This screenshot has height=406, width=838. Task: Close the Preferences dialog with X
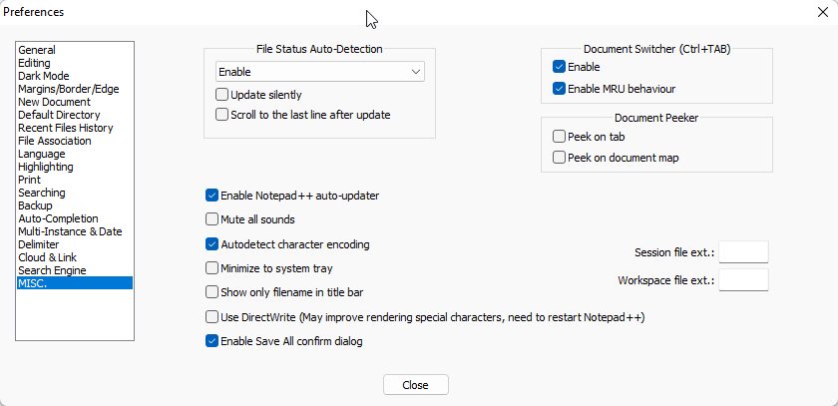point(821,12)
